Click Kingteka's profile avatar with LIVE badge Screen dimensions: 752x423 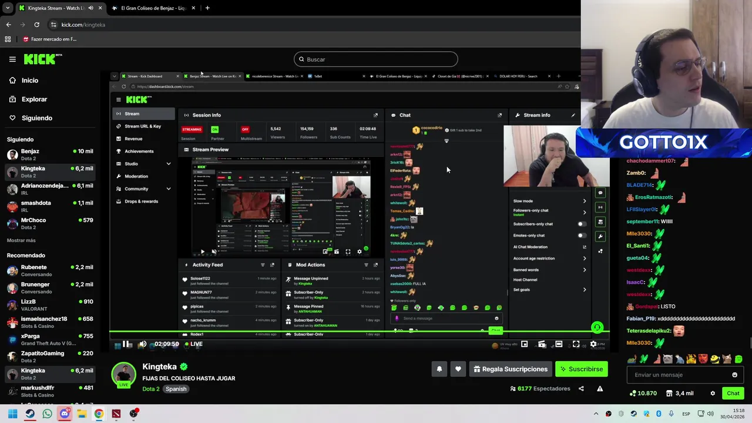[x=124, y=375]
